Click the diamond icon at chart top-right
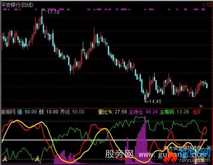This screenshot has width=213, height=165. [204, 5]
